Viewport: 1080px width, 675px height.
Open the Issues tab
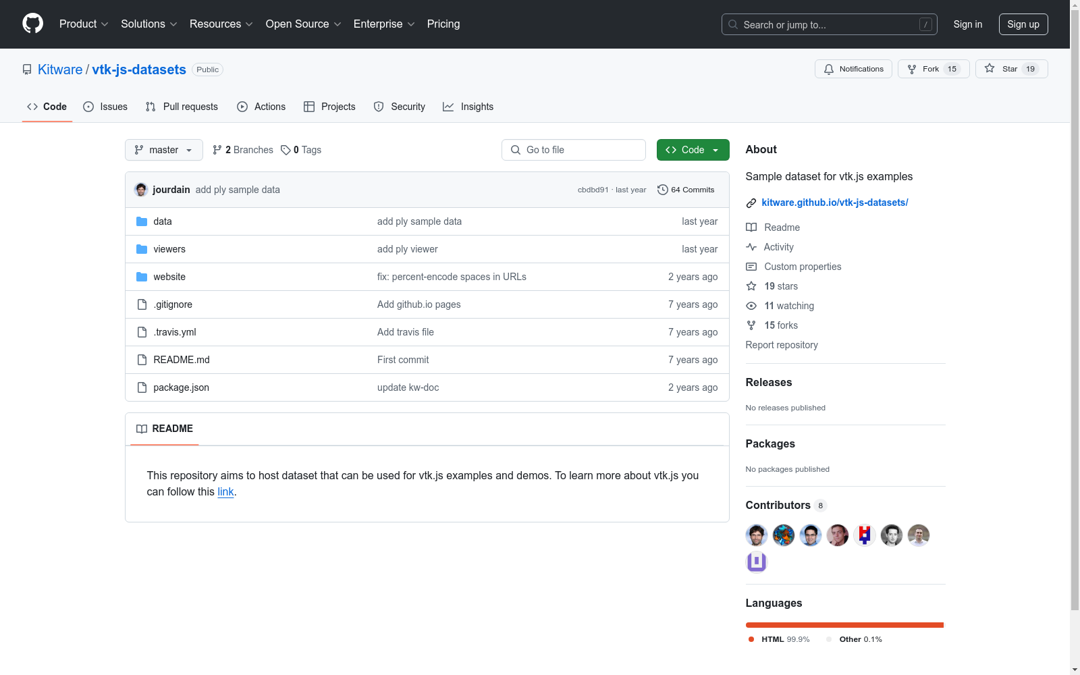coord(105,107)
